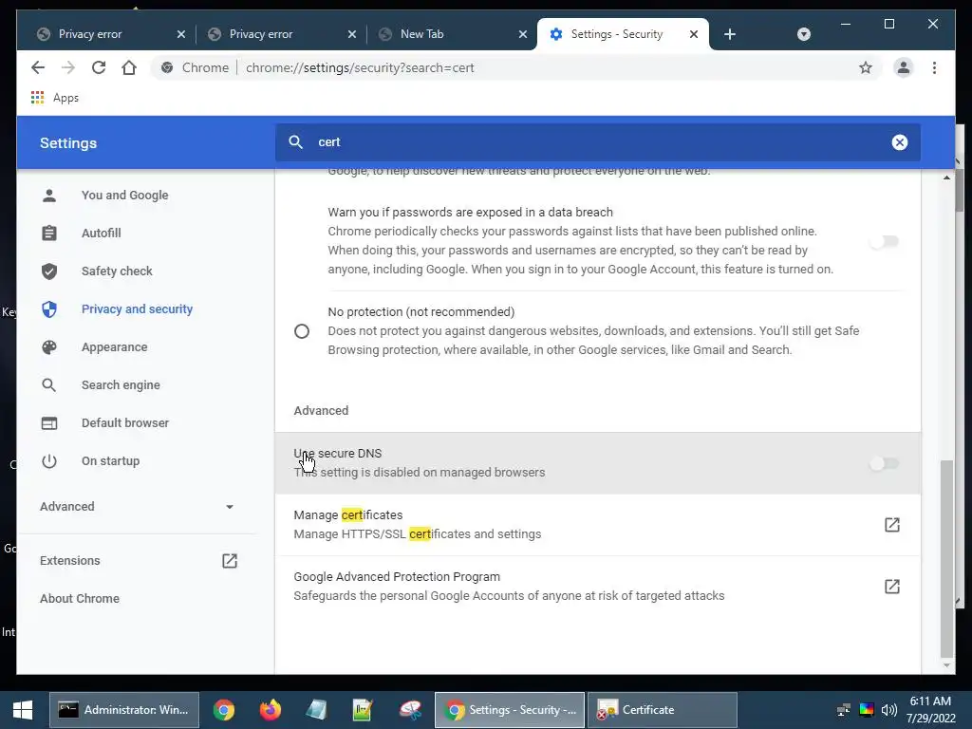
Task: Launch Chrome from the taskbar icon
Action: coord(224,710)
